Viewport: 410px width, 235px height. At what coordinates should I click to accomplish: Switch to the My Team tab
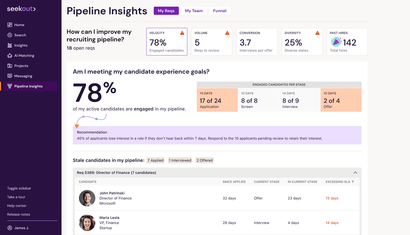click(x=194, y=11)
